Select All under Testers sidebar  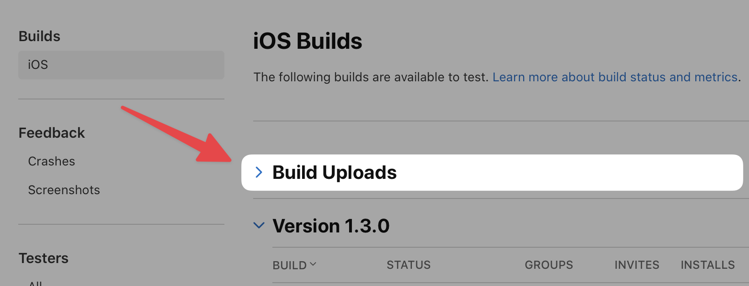[x=35, y=283]
